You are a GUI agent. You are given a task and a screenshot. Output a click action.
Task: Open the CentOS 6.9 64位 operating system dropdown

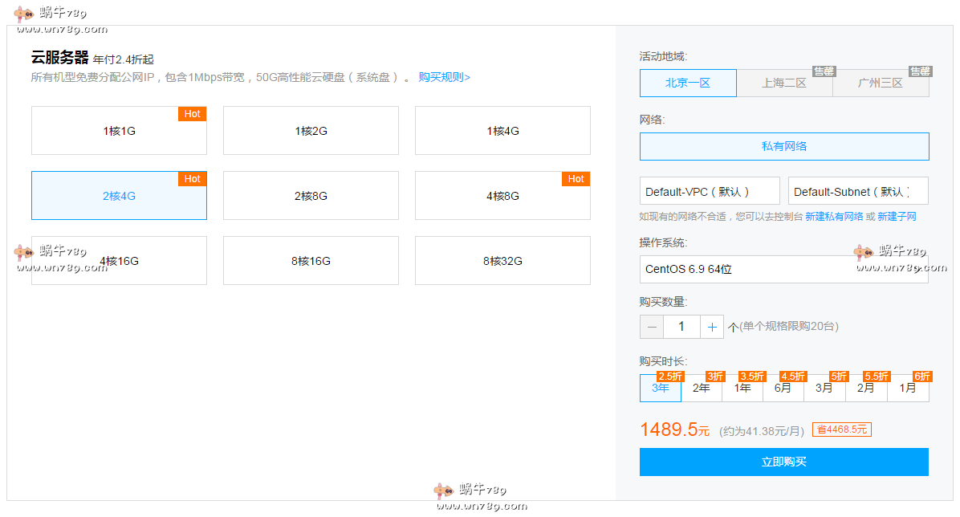coord(783,270)
